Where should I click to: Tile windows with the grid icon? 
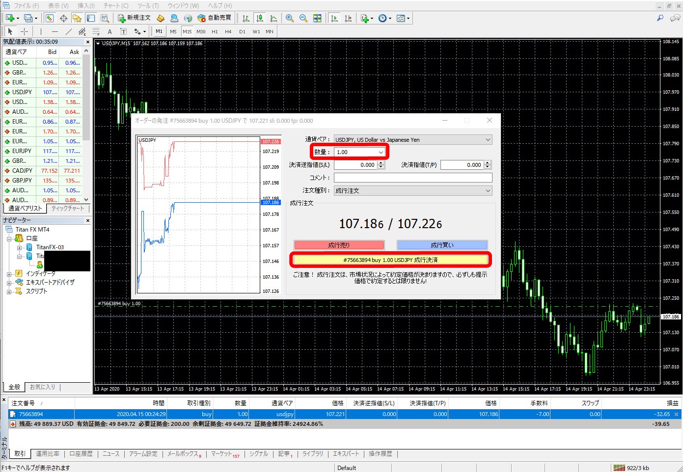click(317, 18)
